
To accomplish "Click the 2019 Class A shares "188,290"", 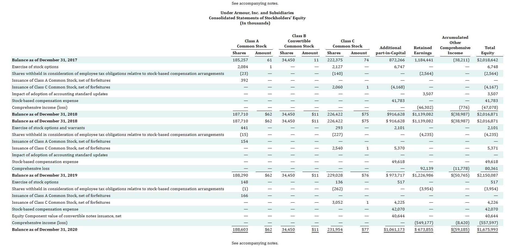I will tap(240, 175).
